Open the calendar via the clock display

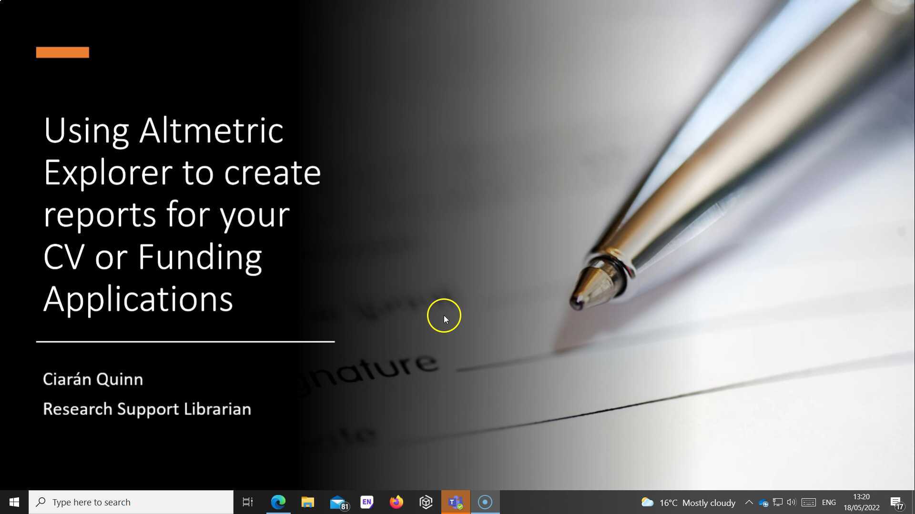pos(862,502)
